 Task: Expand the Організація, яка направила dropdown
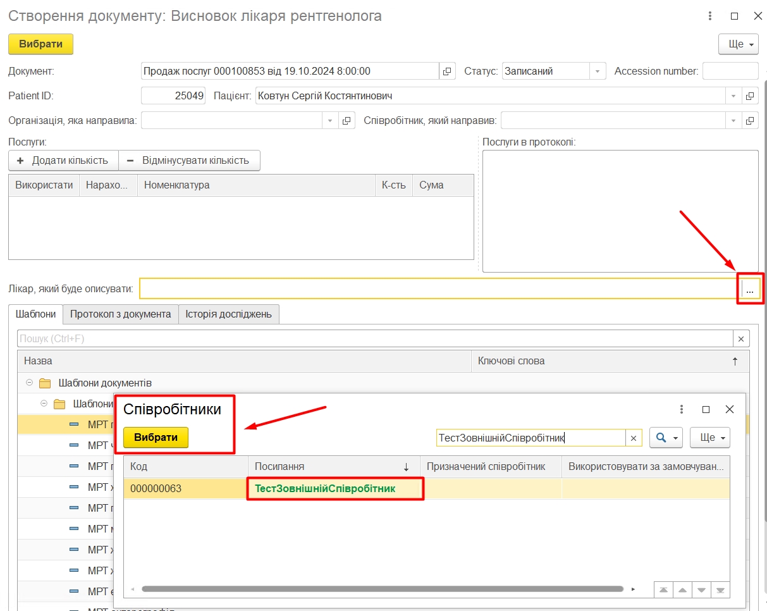pos(331,120)
